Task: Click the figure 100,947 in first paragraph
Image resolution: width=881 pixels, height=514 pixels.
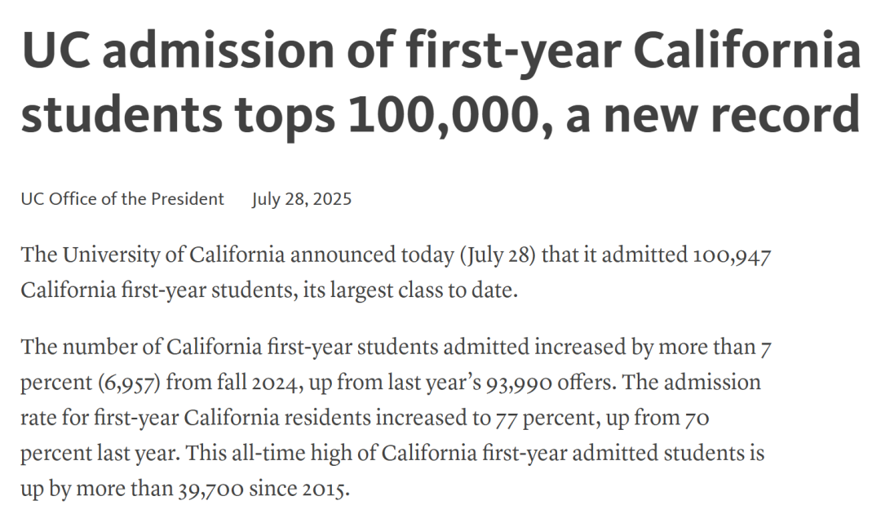Action: click(732, 255)
